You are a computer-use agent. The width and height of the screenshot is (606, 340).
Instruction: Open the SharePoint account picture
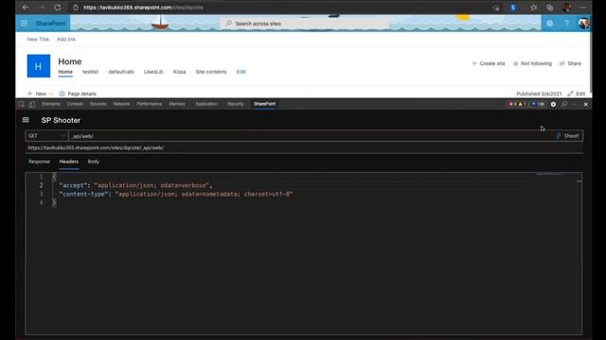point(583,24)
